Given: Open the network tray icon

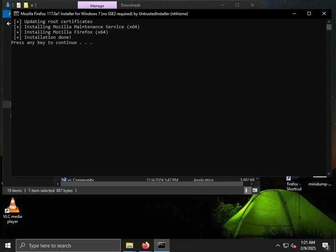Looking at the screenshot, I should [x=286, y=245].
